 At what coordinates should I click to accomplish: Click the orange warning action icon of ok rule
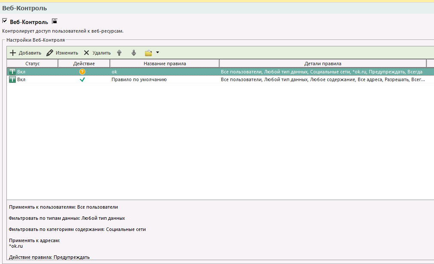coord(82,72)
